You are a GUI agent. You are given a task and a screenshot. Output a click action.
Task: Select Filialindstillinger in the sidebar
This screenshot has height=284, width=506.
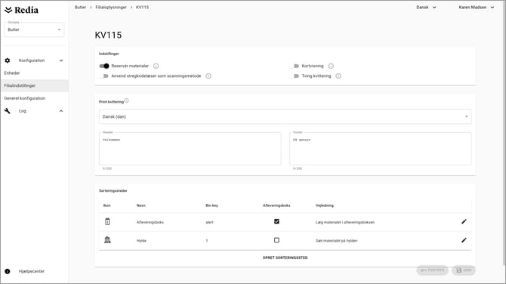[x=34, y=86]
